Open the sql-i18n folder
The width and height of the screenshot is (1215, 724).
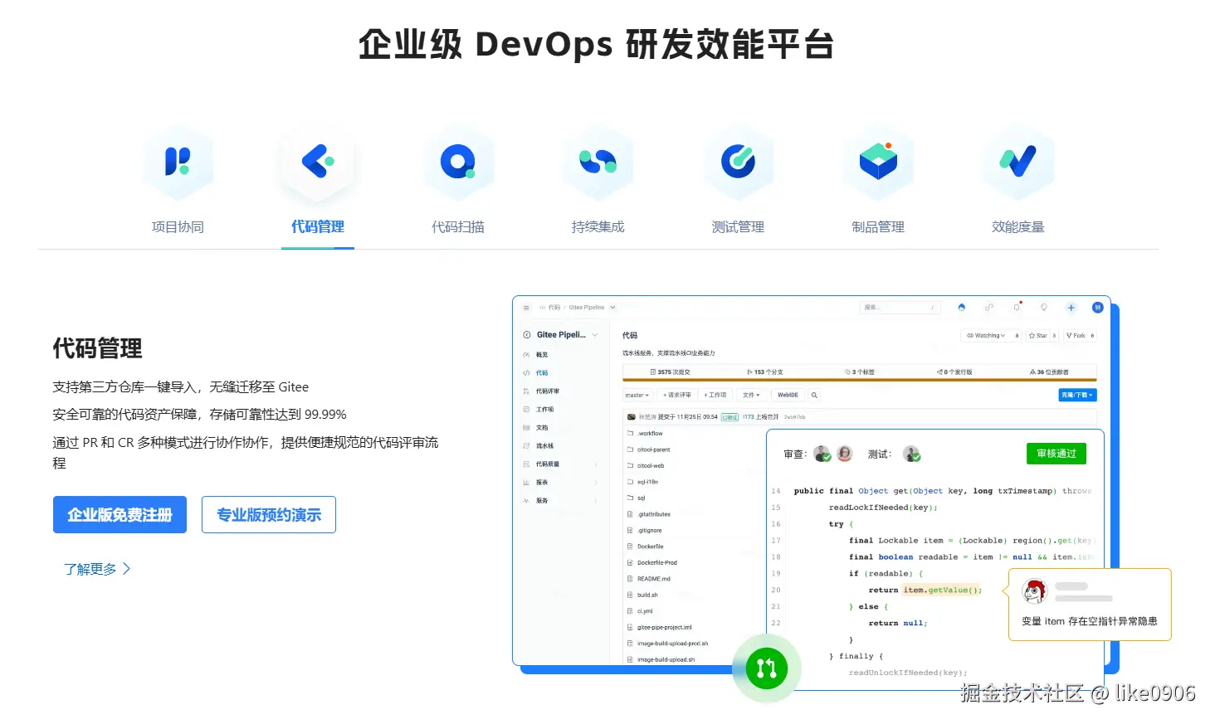[x=647, y=482]
